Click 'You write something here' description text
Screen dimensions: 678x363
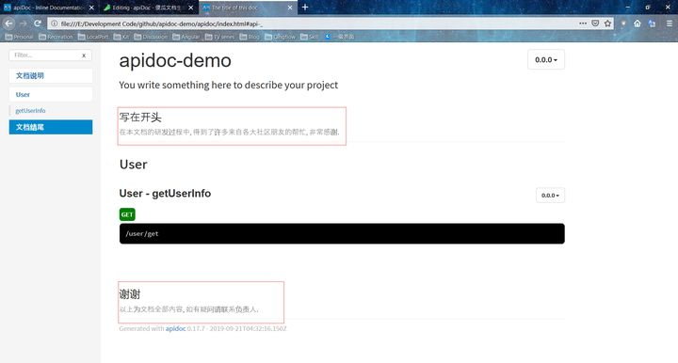pyautogui.click(x=228, y=85)
